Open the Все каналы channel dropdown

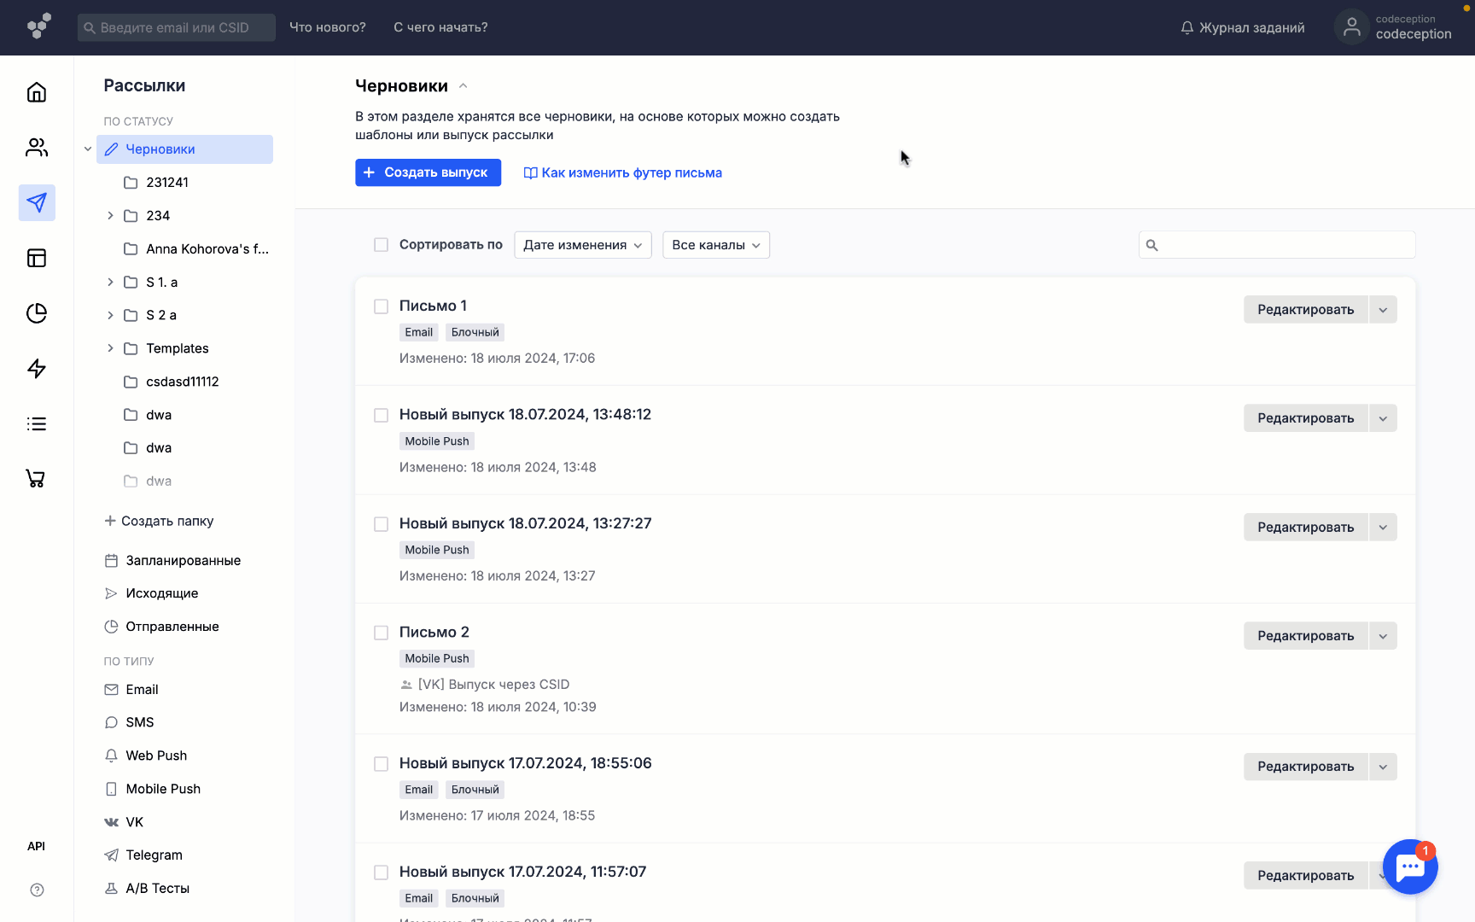[716, 245]
